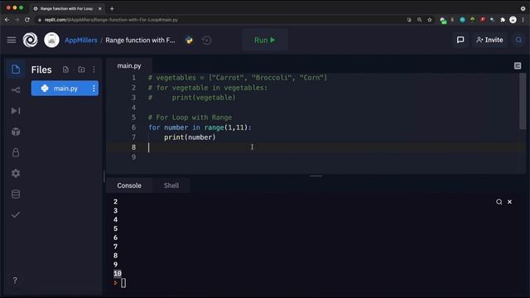
Task: Open the AppMillers user avatar
Action: 51,40
